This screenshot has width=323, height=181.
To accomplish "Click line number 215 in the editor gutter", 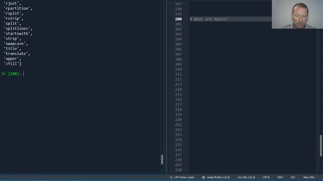I will pos(178,95).
